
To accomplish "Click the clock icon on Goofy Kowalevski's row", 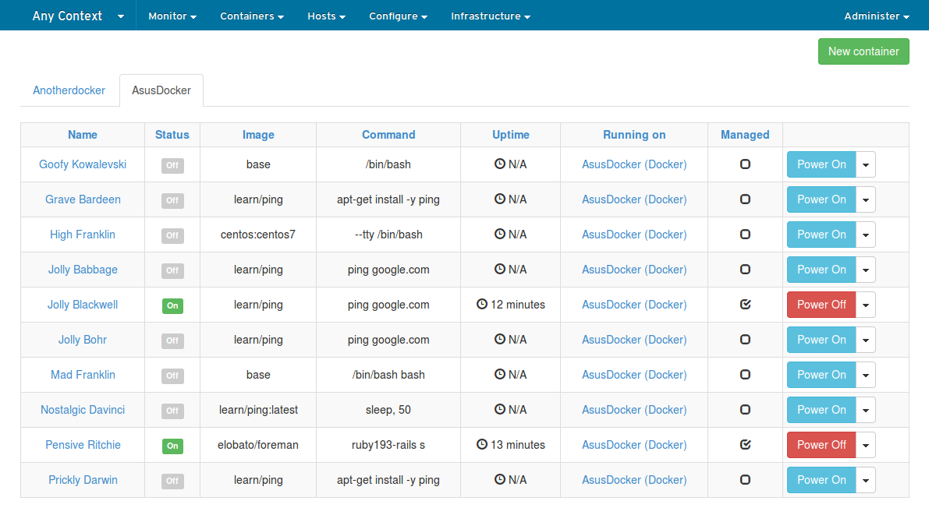I will [x=499, y=164].
